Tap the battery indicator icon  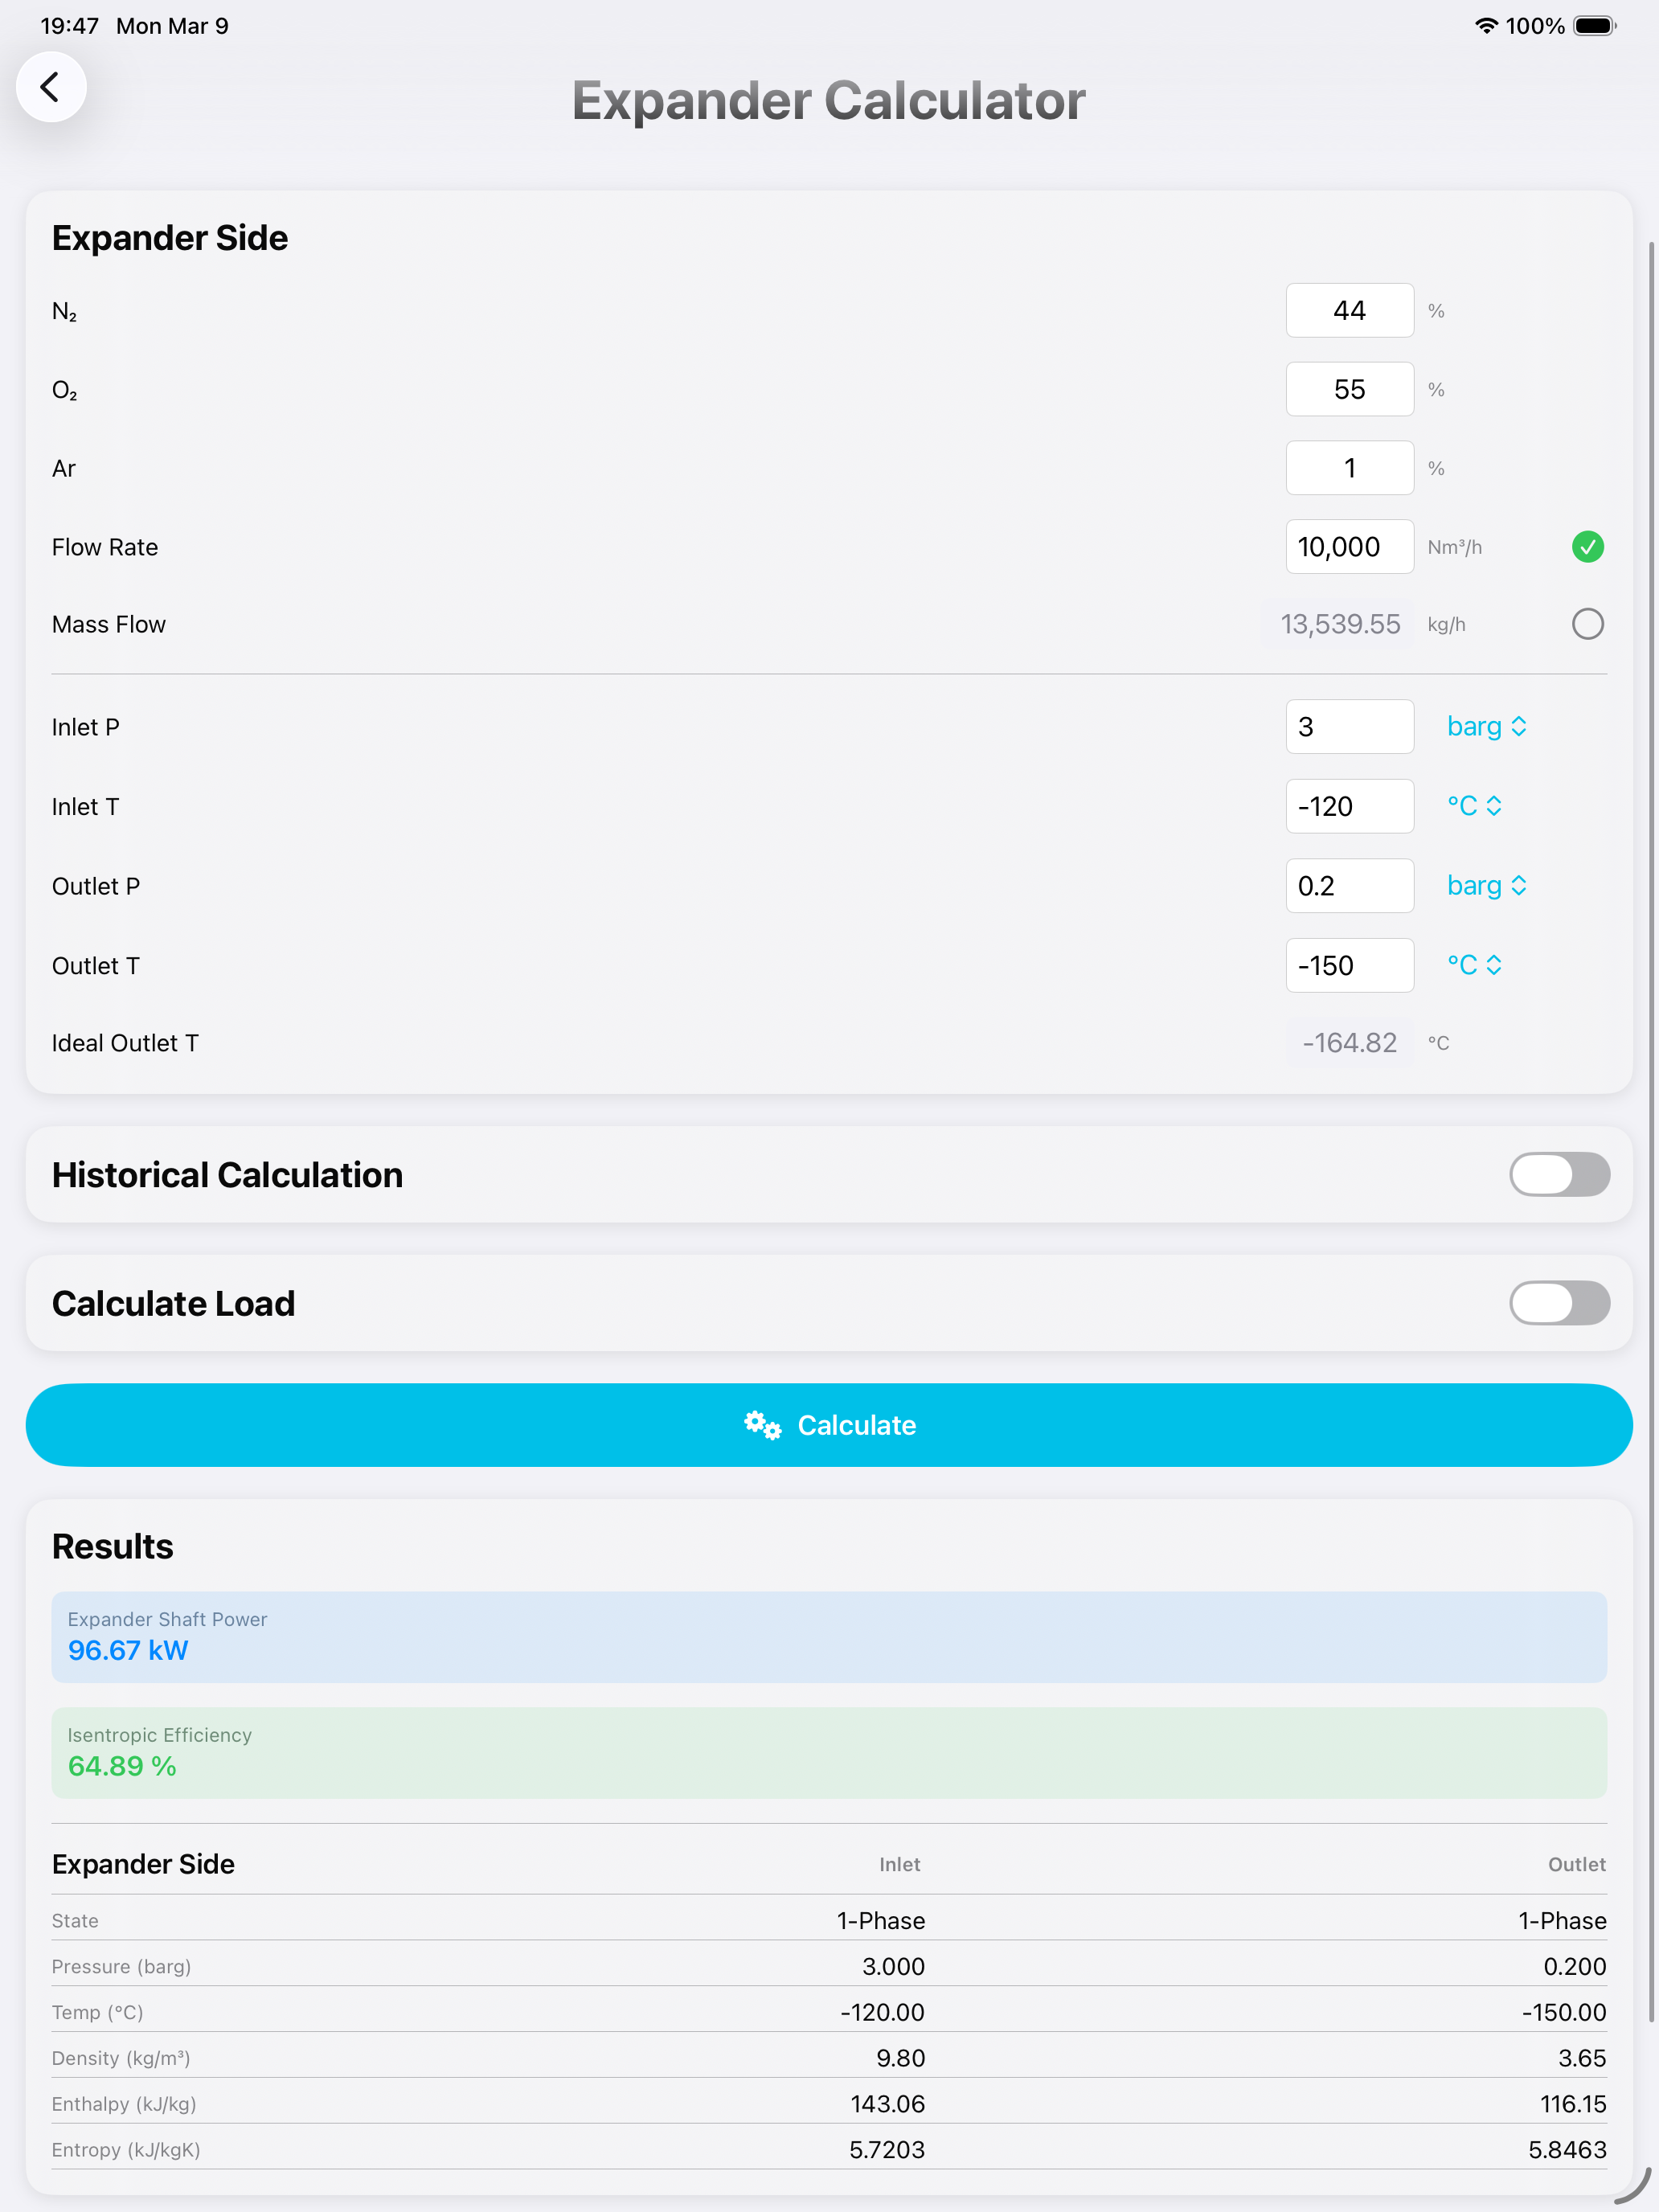[x=1594, y=26]
